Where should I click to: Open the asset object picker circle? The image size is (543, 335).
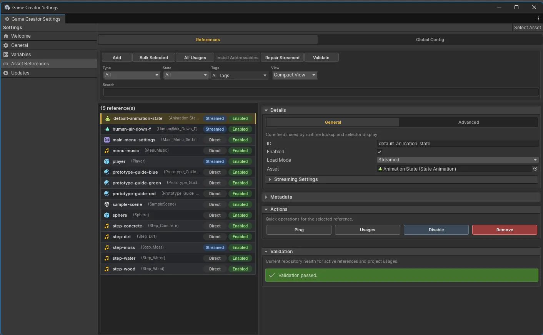pyautogui.click(x=535, y=169)
